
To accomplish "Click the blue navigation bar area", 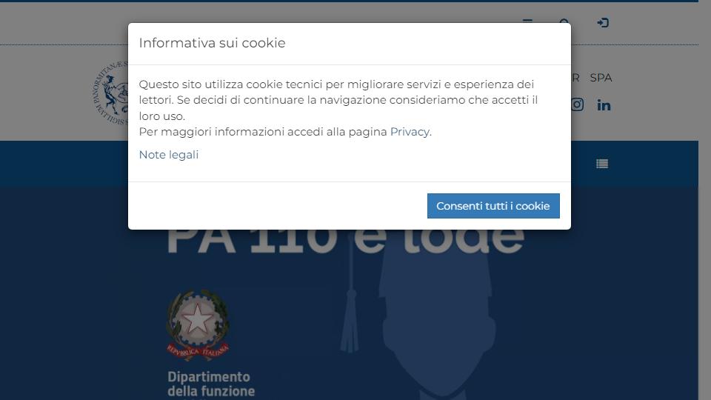I will (349, 164).
